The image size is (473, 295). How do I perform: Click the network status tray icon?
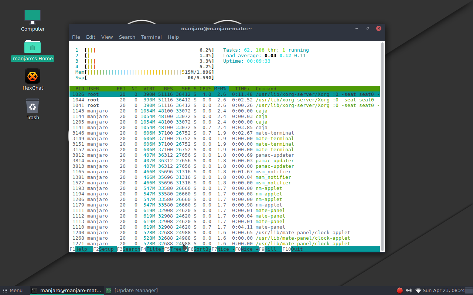(418, 290)
